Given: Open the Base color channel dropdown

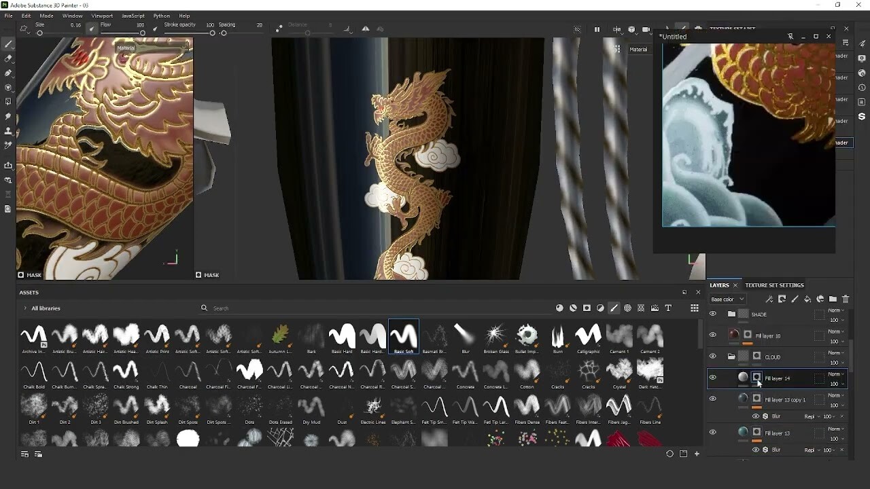Looking at the screenshot, I should 726,299.
